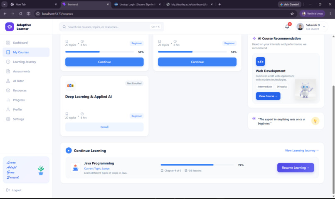Click Beginner tag on Deep Learning card

(136, 116)
